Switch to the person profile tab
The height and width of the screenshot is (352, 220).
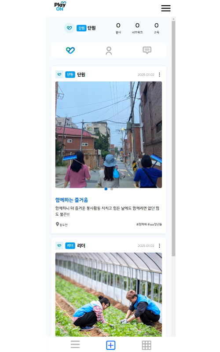point(109,51)
